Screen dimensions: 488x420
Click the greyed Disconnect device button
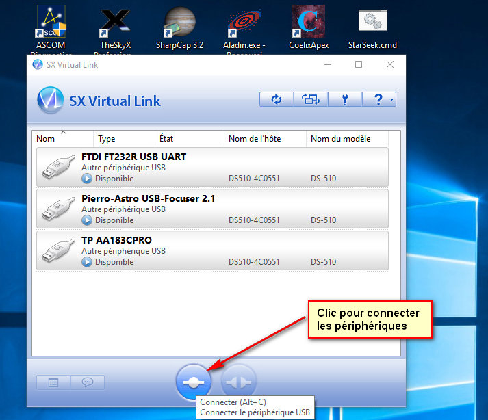click(x=239, y=382)
